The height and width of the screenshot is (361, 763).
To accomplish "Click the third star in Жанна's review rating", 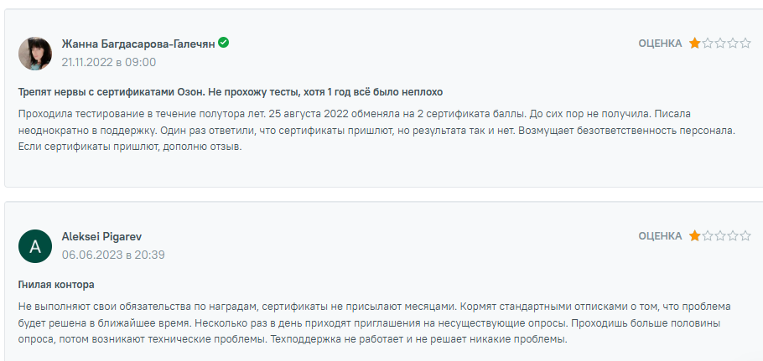I will (719, 44).
